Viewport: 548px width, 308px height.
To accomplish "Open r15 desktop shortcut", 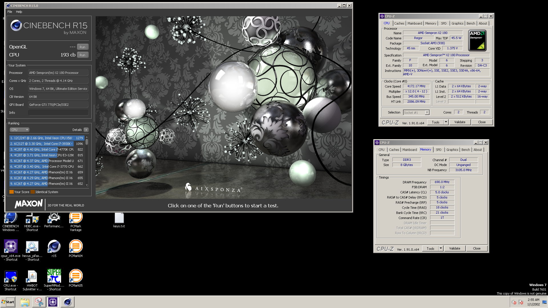I will tap(54, 249).
